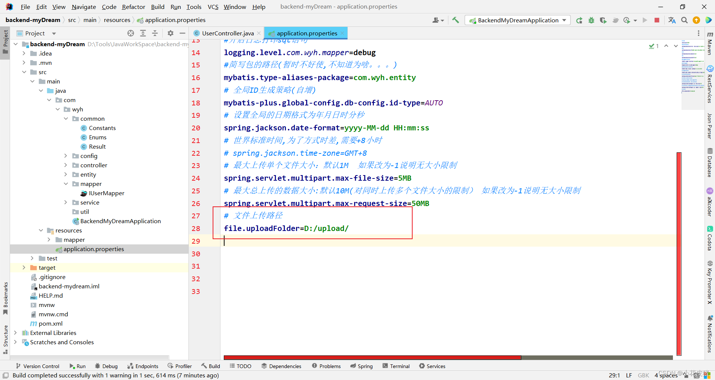Collapse the backend-myDream root node
The width and height of the screenshot is (715, 380).
coord(16,44)
